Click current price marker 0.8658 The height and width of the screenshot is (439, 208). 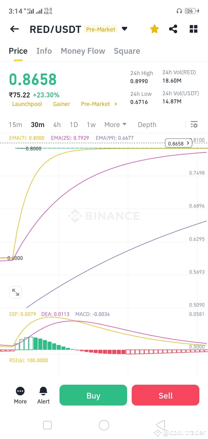tap(179, 143)
